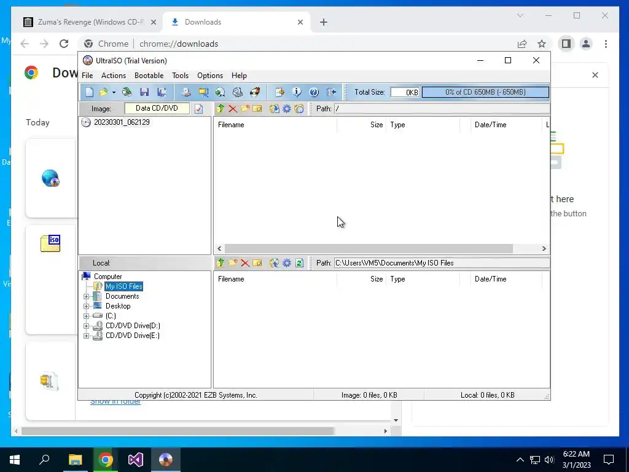629x472 pixels.
Task: Click the gear icon in the Image pane toolbar
Action: [287, 109]
